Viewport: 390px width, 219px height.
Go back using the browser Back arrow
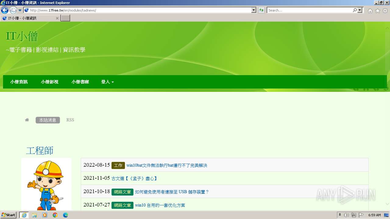click(x=5, y=10)
